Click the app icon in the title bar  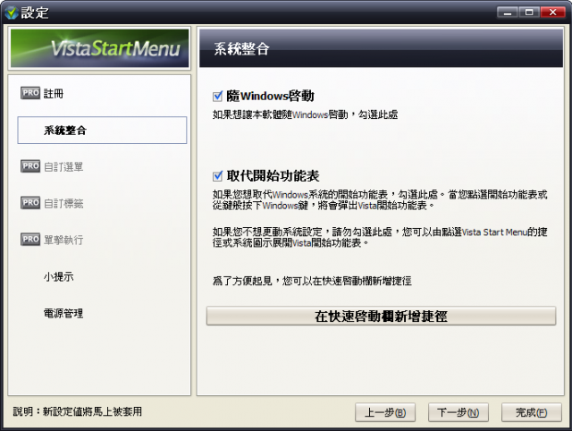(x=12, y=13)
